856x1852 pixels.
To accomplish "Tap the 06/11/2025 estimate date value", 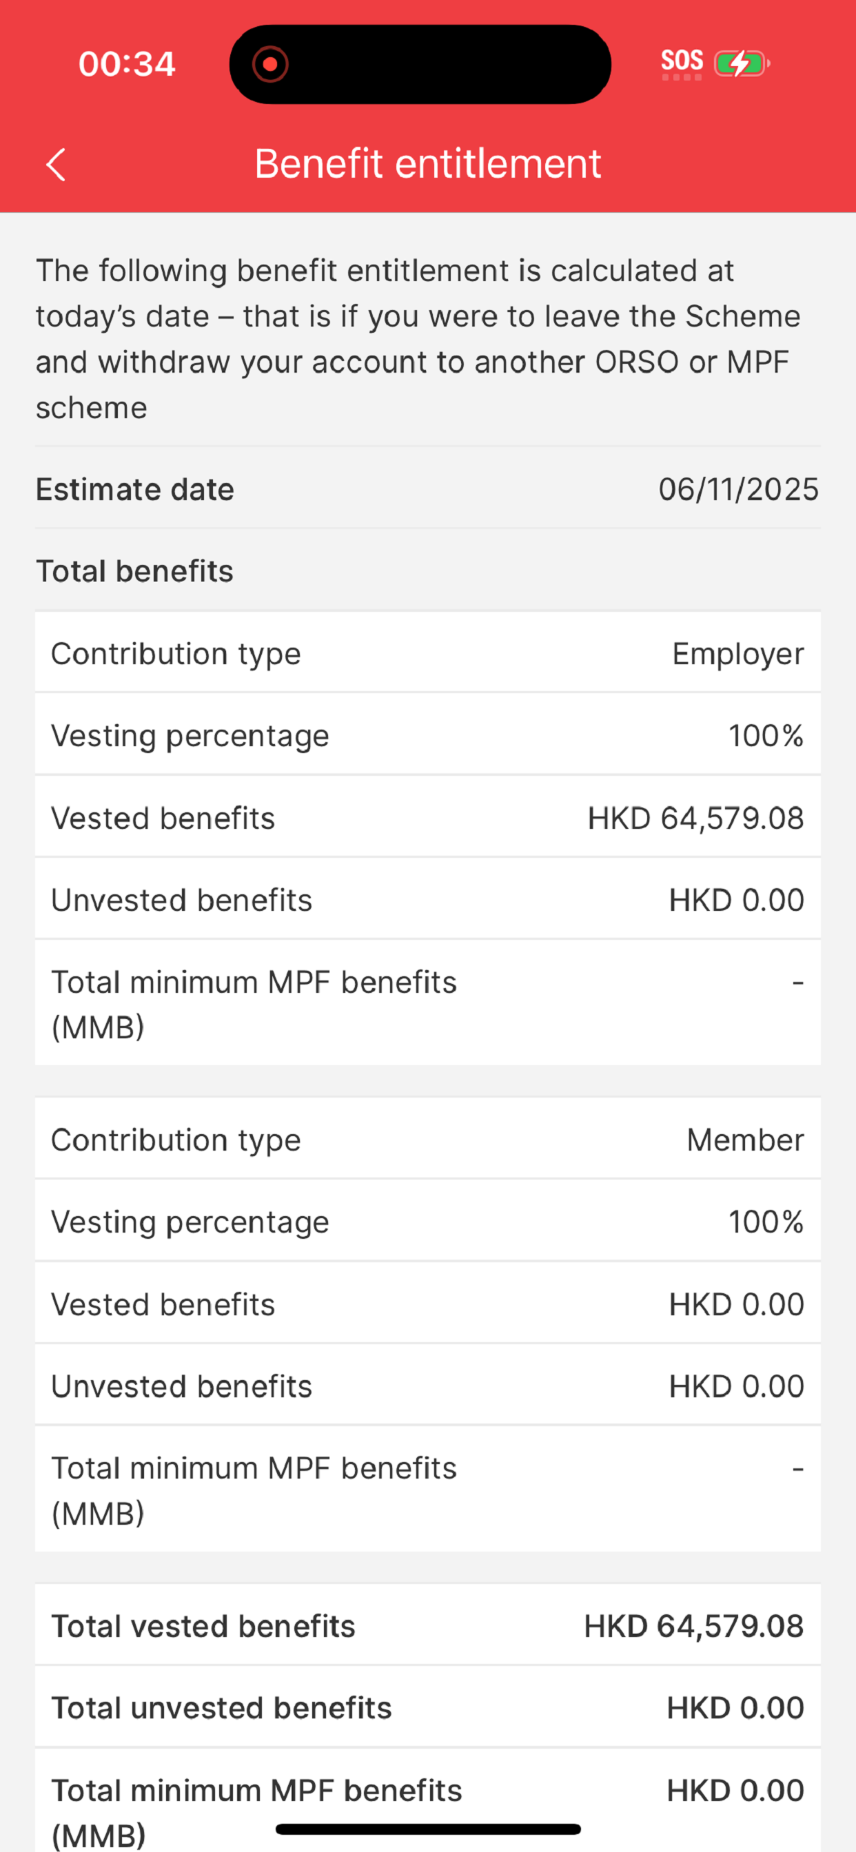I will [x=739, y=490].
